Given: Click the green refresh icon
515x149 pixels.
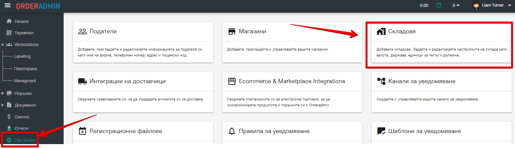Looking at the screenshot, I should click(439, 5).
